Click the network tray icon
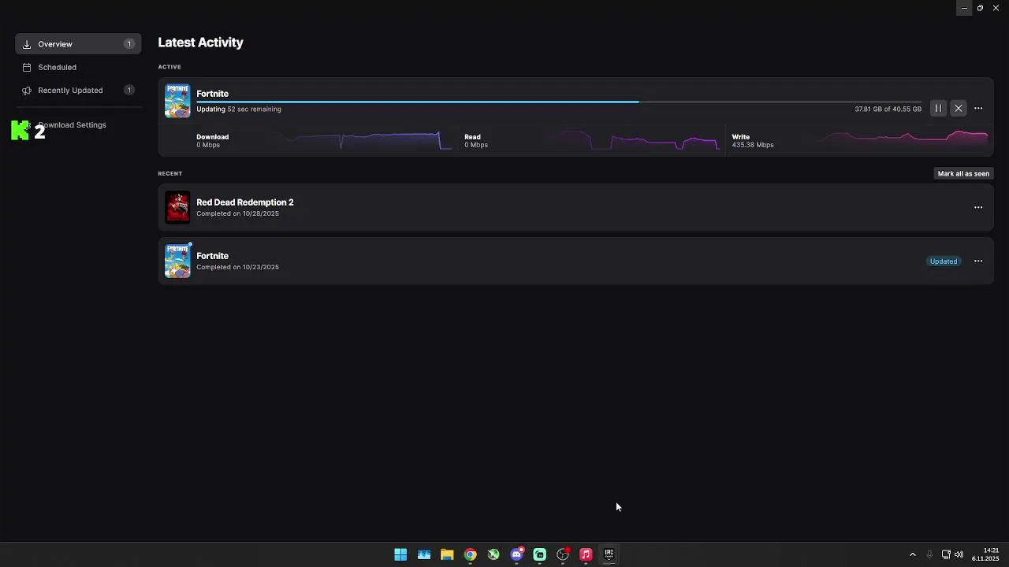 (946, 554)
